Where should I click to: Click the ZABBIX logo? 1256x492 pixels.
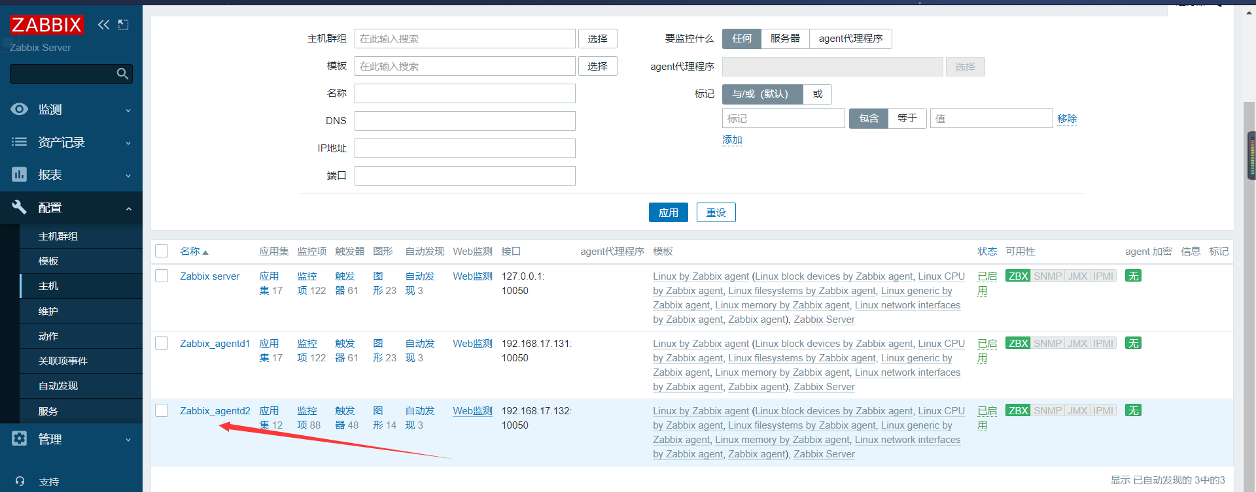click(x=46, y=25)
